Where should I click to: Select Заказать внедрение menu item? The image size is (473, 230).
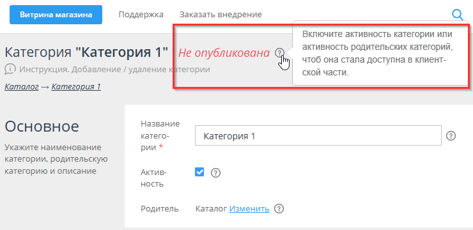(x=221, y=15)
